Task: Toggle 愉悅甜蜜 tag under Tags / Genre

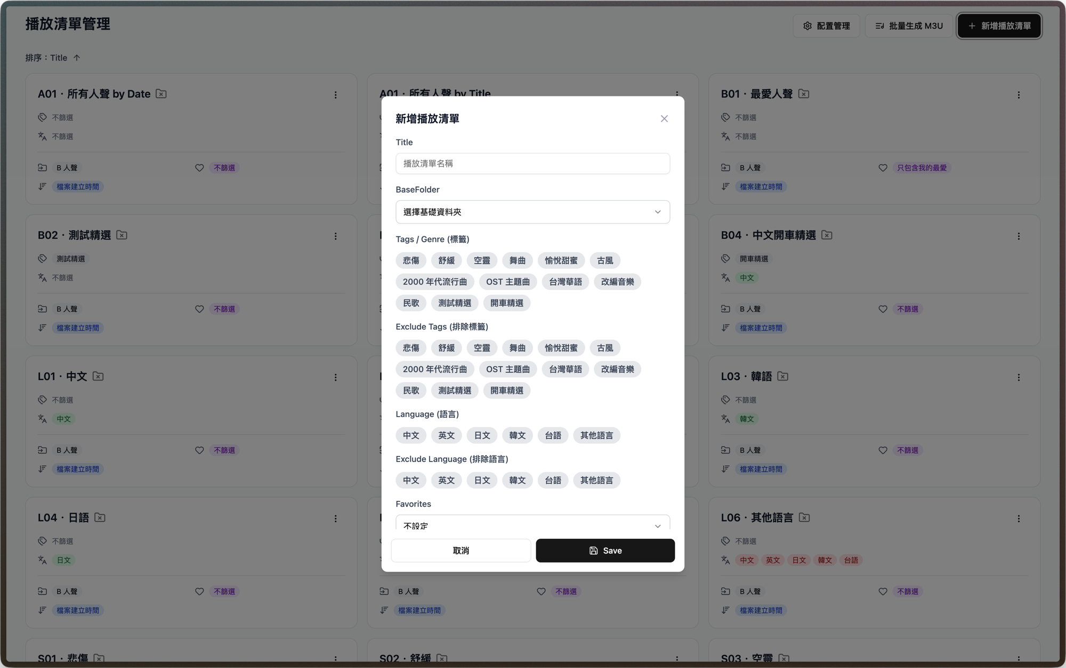Action: [x=561, y=260]
